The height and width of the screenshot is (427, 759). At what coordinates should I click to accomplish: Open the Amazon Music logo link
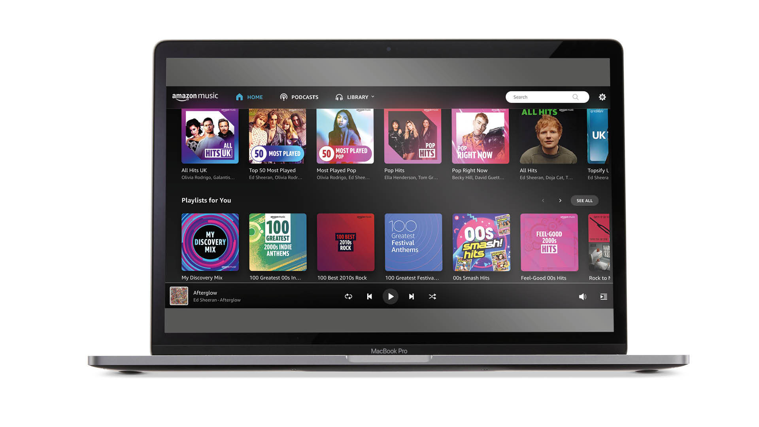pyautogui.click(x=196, y=97)
